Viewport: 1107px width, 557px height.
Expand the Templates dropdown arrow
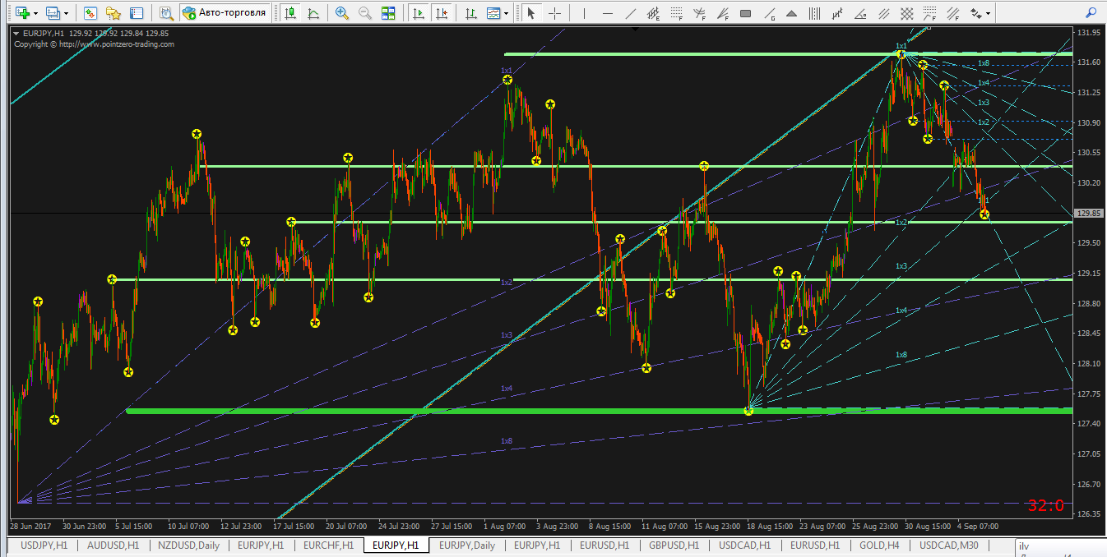[x=507, y=13]
